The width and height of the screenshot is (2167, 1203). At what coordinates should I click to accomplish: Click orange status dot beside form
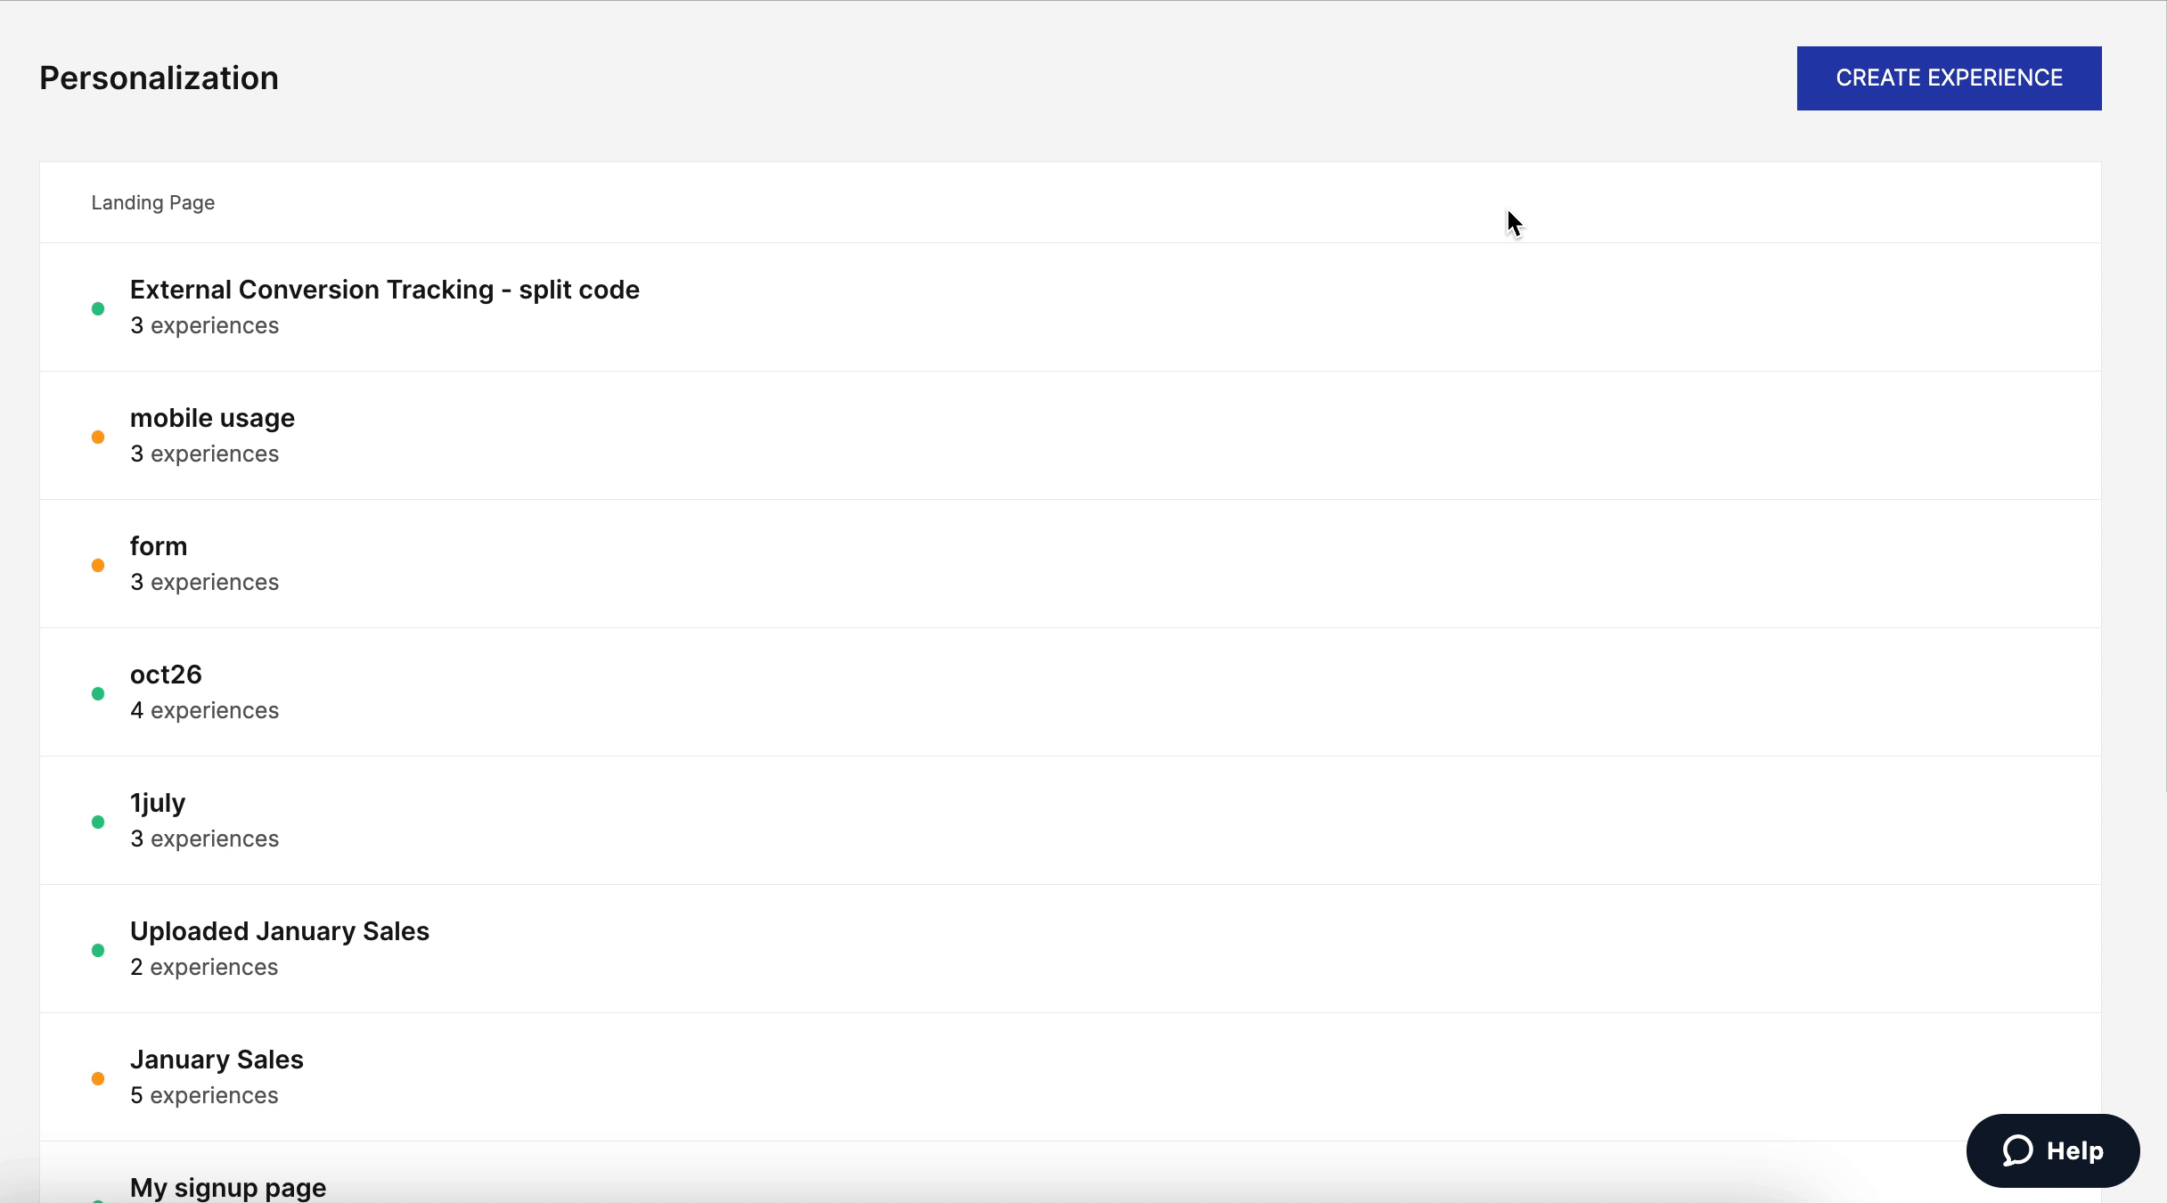tap(98, 565)
